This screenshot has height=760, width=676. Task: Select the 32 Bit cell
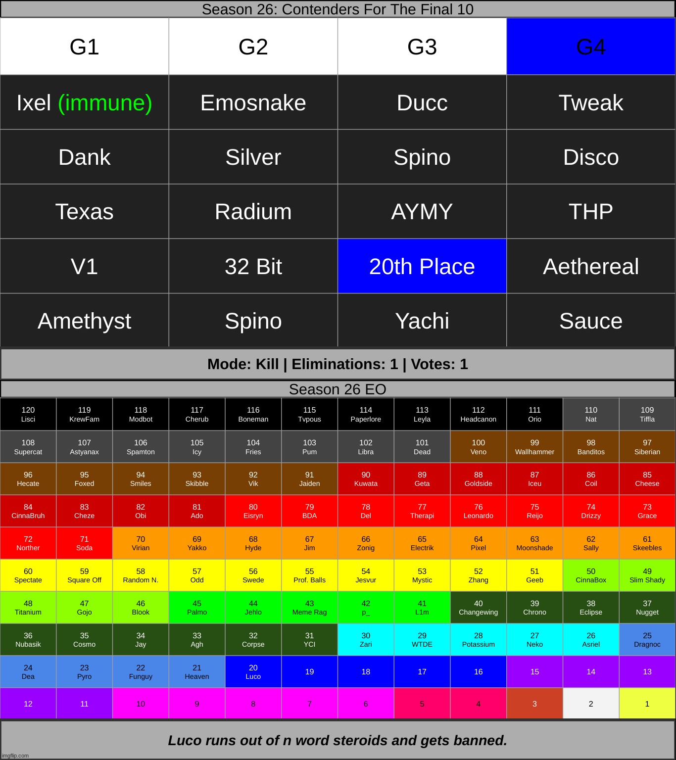(253, 266)
